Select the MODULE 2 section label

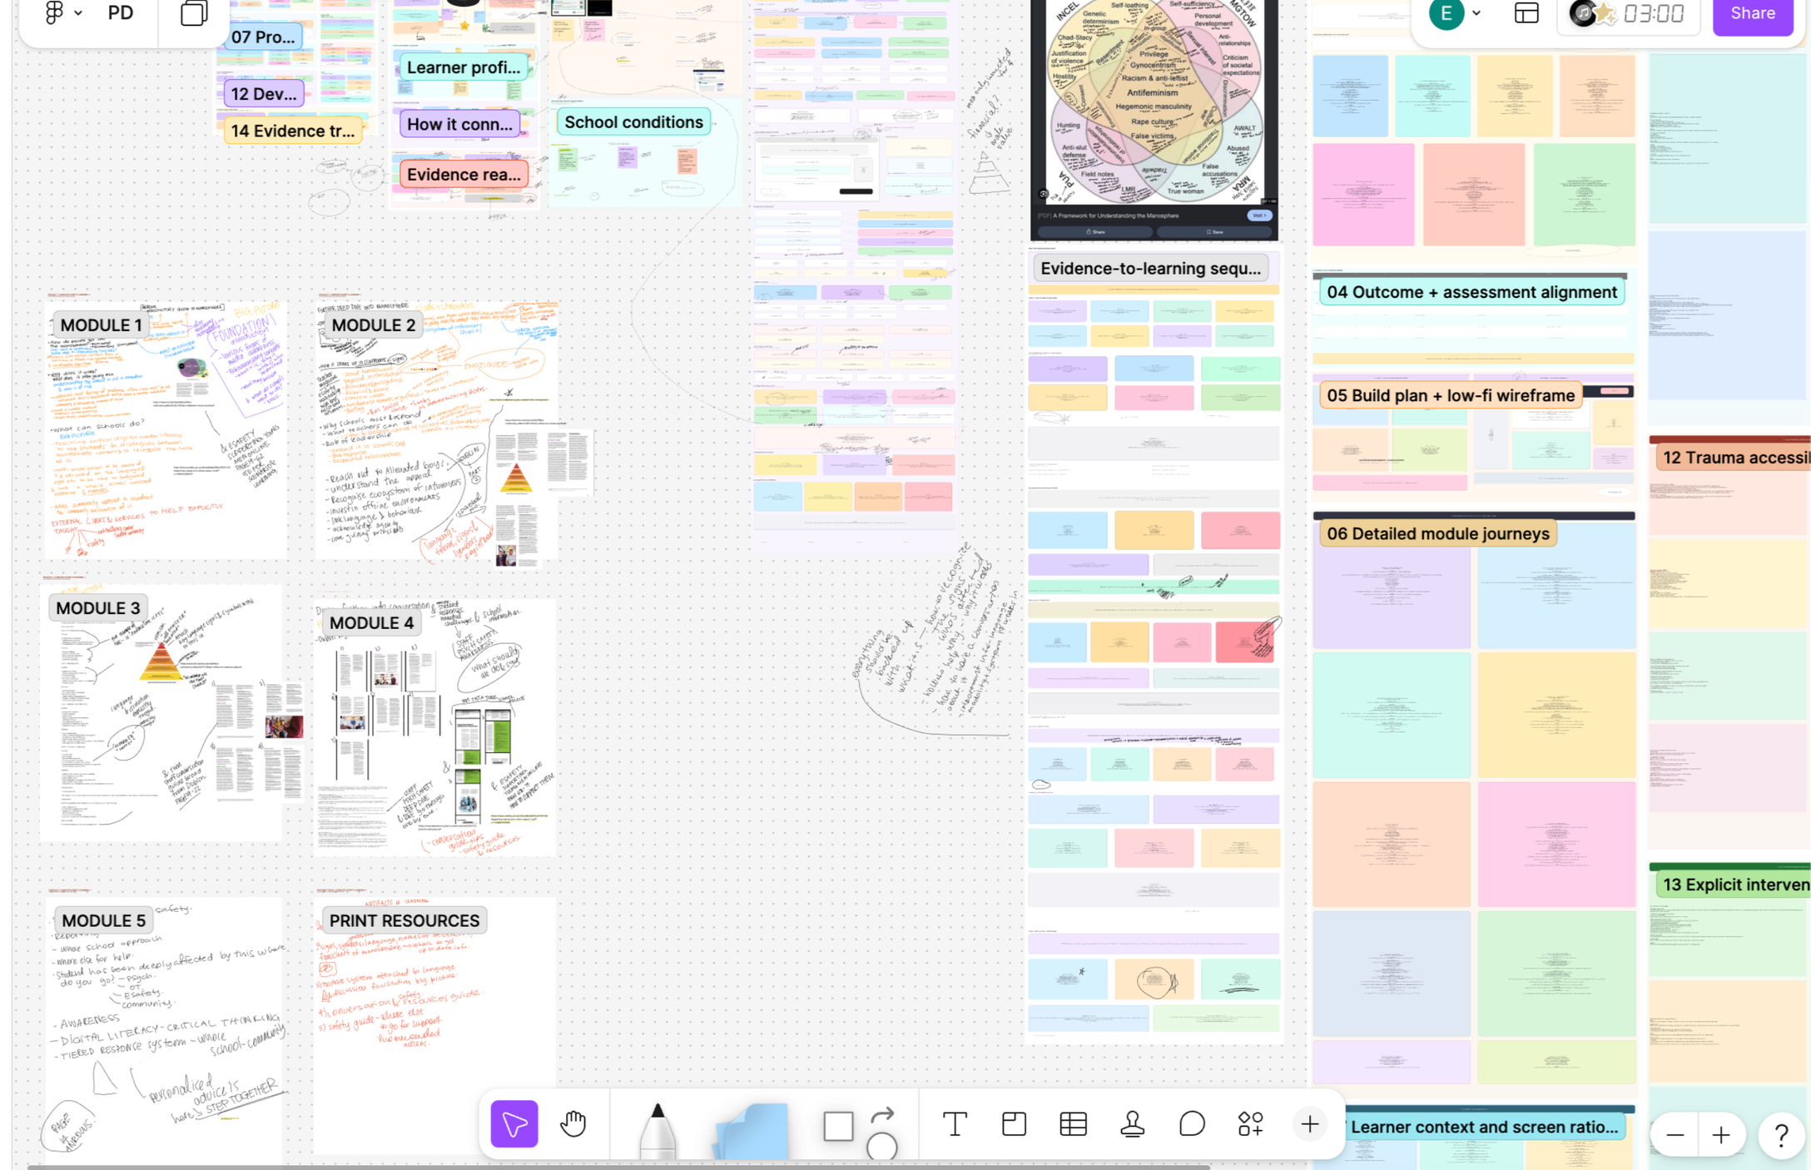[374, 325]
